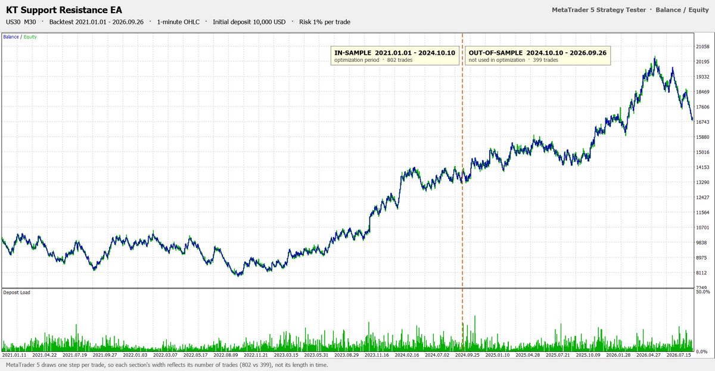Click the "0.0%" deposit load axis value
Screen dimensions: 715x371
pyautogui.click(x=701, y=352)
